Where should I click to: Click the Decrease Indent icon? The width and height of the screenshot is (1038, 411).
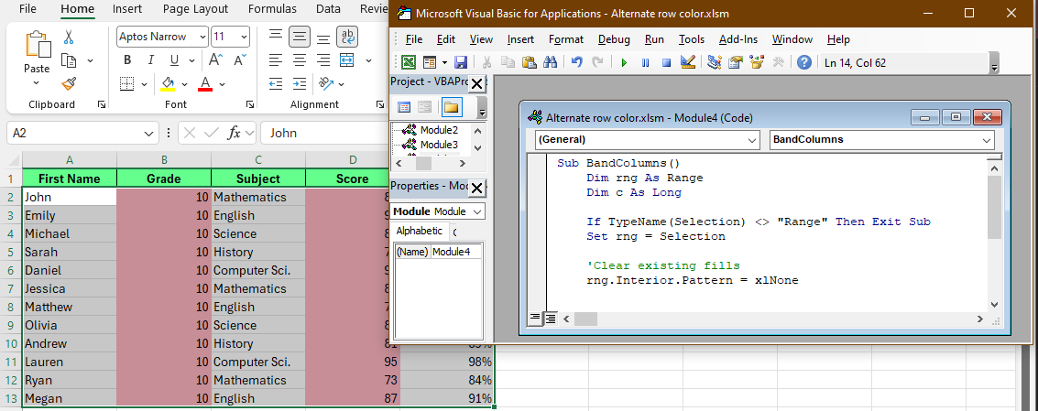[x=276, y=83]
